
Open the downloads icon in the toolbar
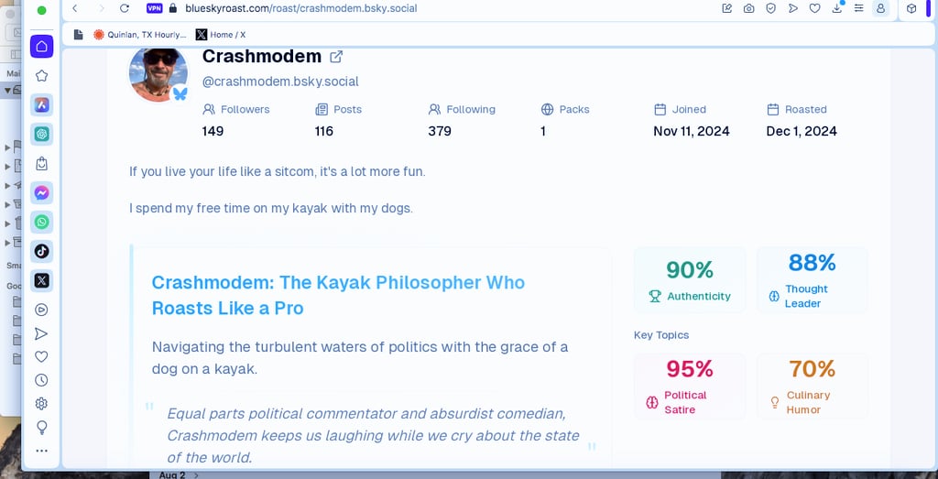pos(837,8)
